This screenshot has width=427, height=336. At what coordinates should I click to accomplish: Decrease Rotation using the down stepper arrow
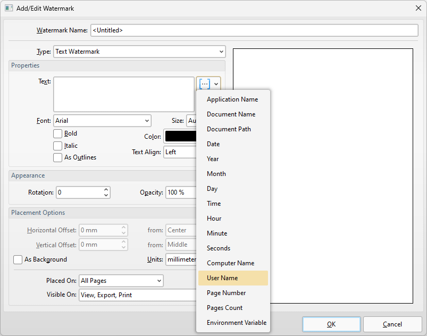[106, 195]
